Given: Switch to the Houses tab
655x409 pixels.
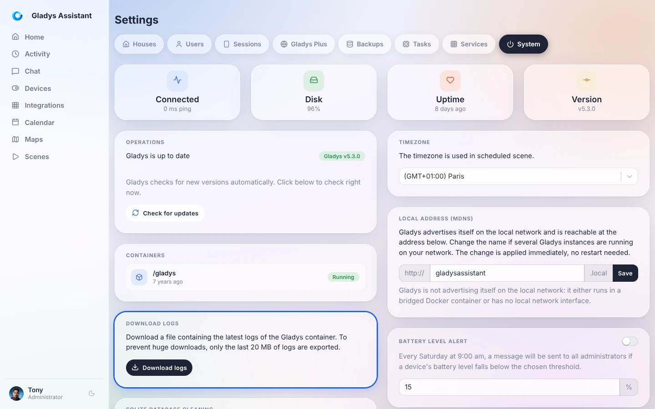Looking at the screenshot, I should [139, 44].
